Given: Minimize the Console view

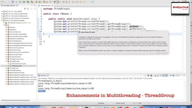Looking at the screenshot, I should (x=181, y=75).
